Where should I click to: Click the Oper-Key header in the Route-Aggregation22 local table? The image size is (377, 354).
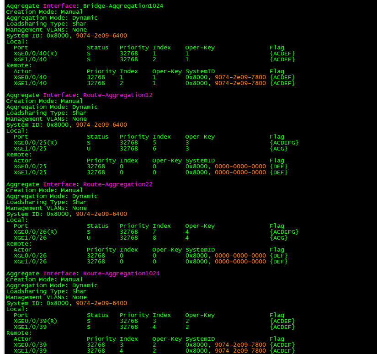tap(200, 226)
